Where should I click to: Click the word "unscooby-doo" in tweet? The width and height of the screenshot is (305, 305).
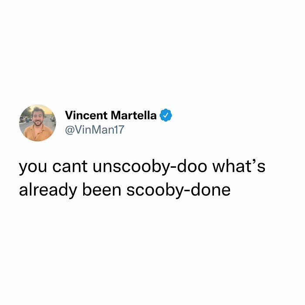(x=150, y=167)
